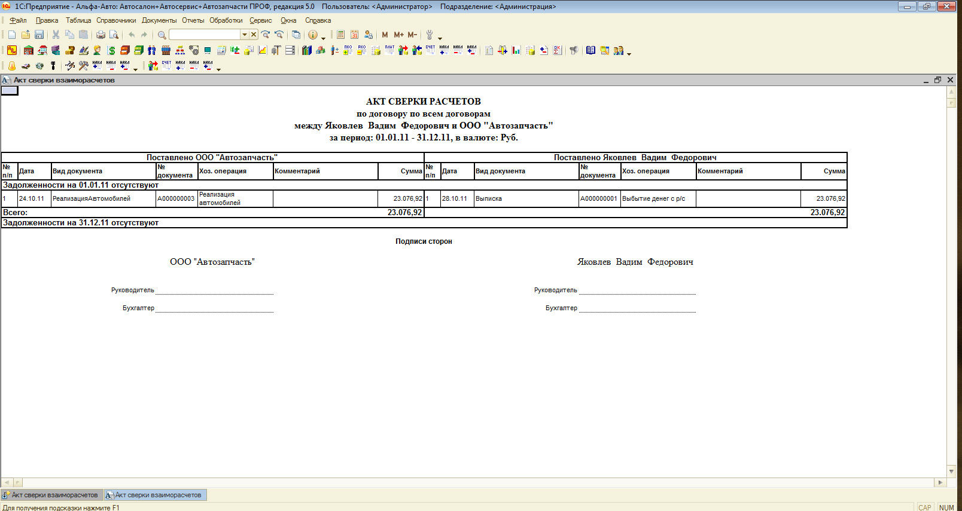
Task: Cut selection with scissors icon
Action: pos(56,35)
